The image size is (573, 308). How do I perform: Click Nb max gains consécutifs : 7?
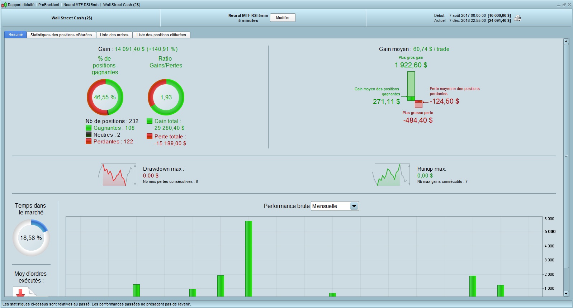pyautogui.click(x=442, y=181)
